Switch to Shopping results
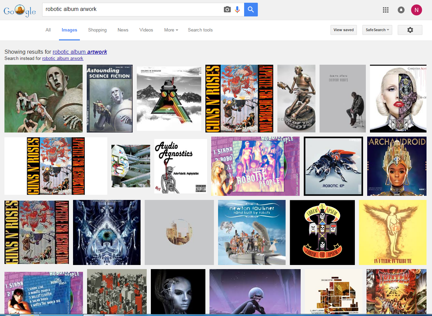 (97, 30)
